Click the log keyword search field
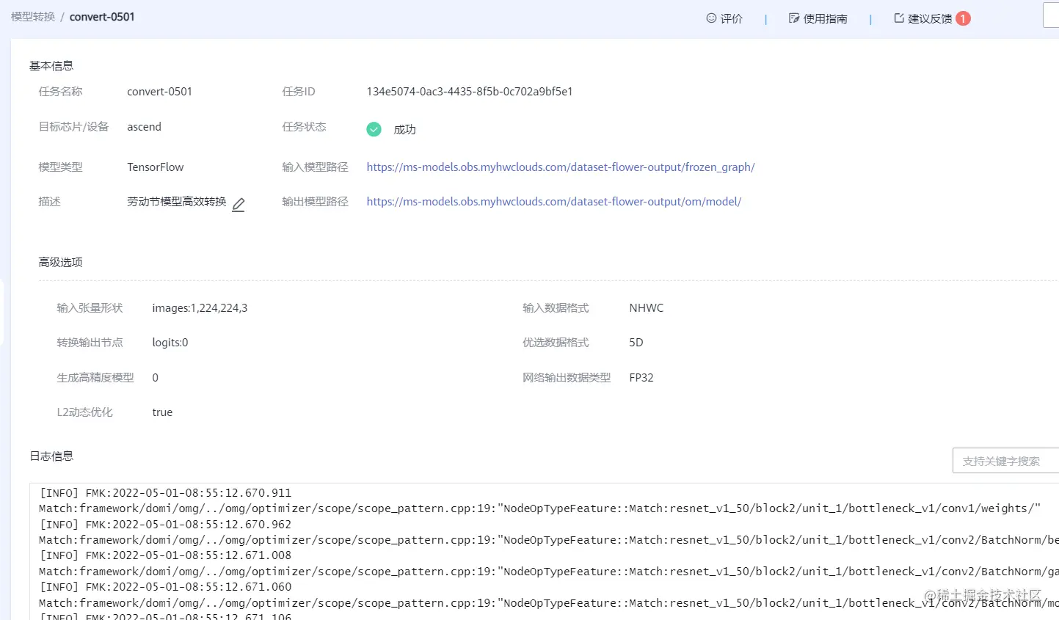Viewport: 1059px width, 620px height. tap(1005, 461)
